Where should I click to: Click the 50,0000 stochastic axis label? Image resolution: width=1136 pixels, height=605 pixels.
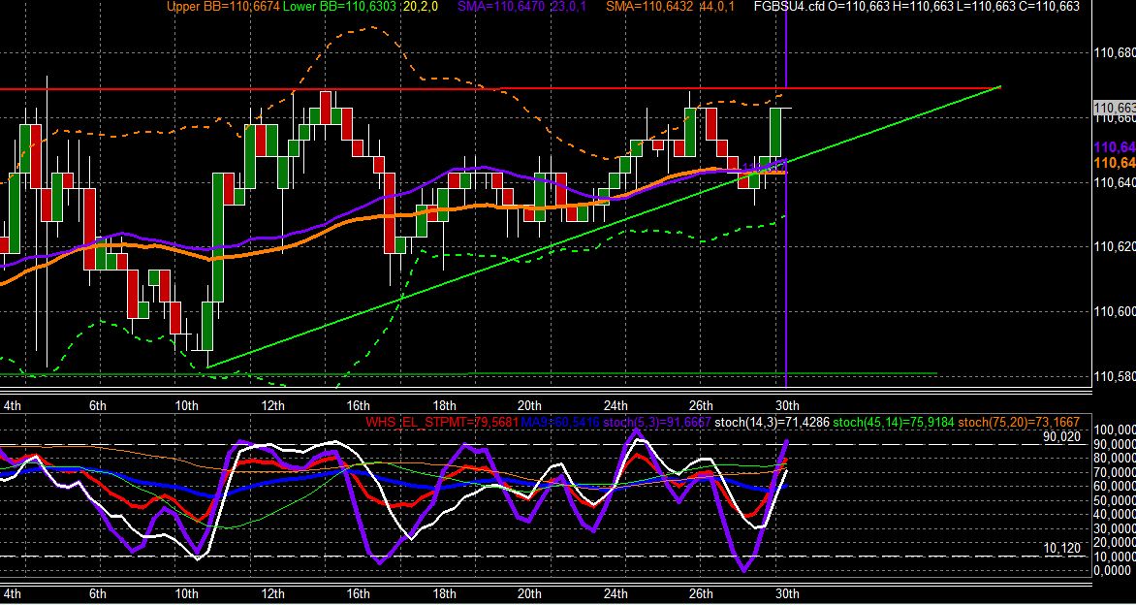[x=1115, y=500]
